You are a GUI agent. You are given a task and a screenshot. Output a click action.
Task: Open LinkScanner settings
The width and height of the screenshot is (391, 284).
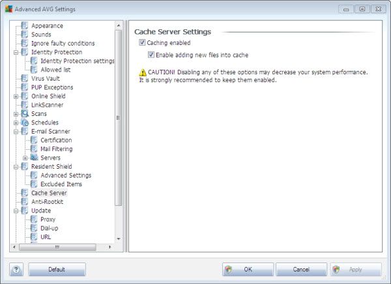(x=47, y=105)
